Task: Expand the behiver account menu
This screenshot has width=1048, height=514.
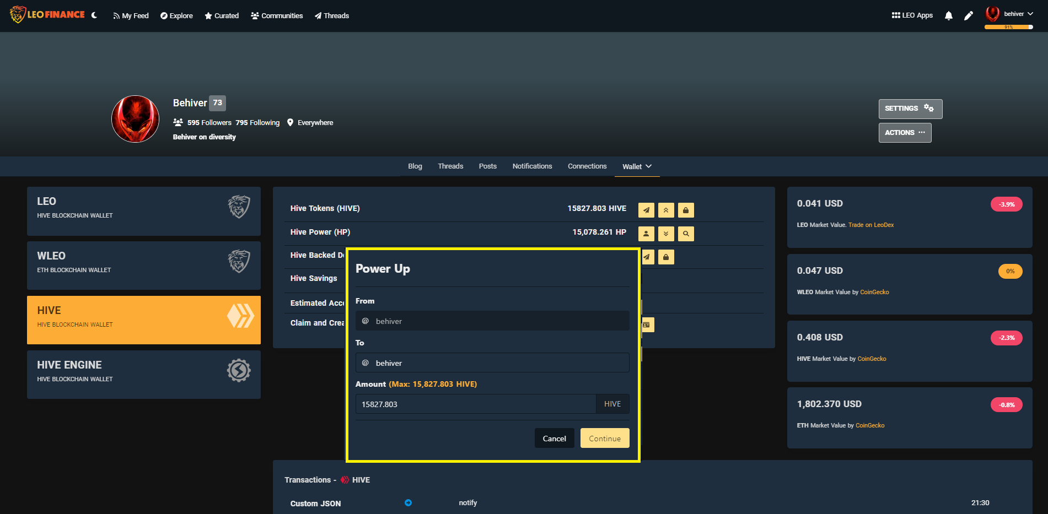Action: 1019,14
